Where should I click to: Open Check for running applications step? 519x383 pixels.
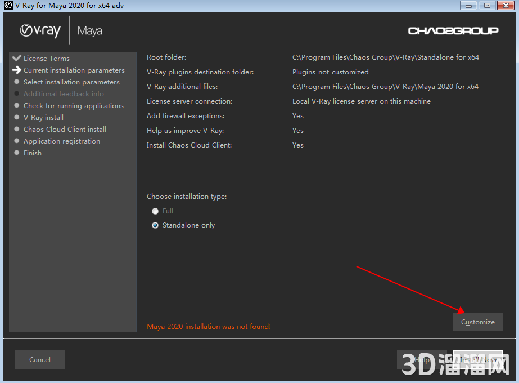(73, 106)
